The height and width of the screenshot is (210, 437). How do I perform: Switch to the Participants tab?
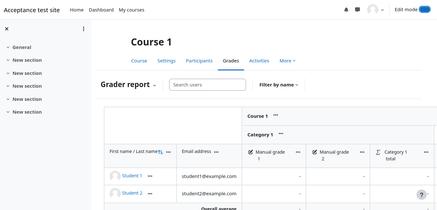click(x=199, y=61)
